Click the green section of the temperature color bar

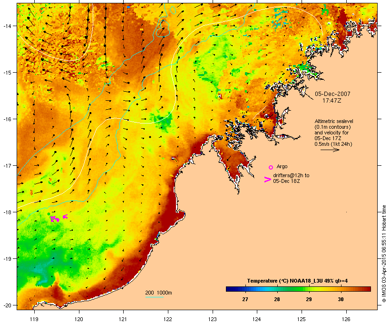(296, 289)
